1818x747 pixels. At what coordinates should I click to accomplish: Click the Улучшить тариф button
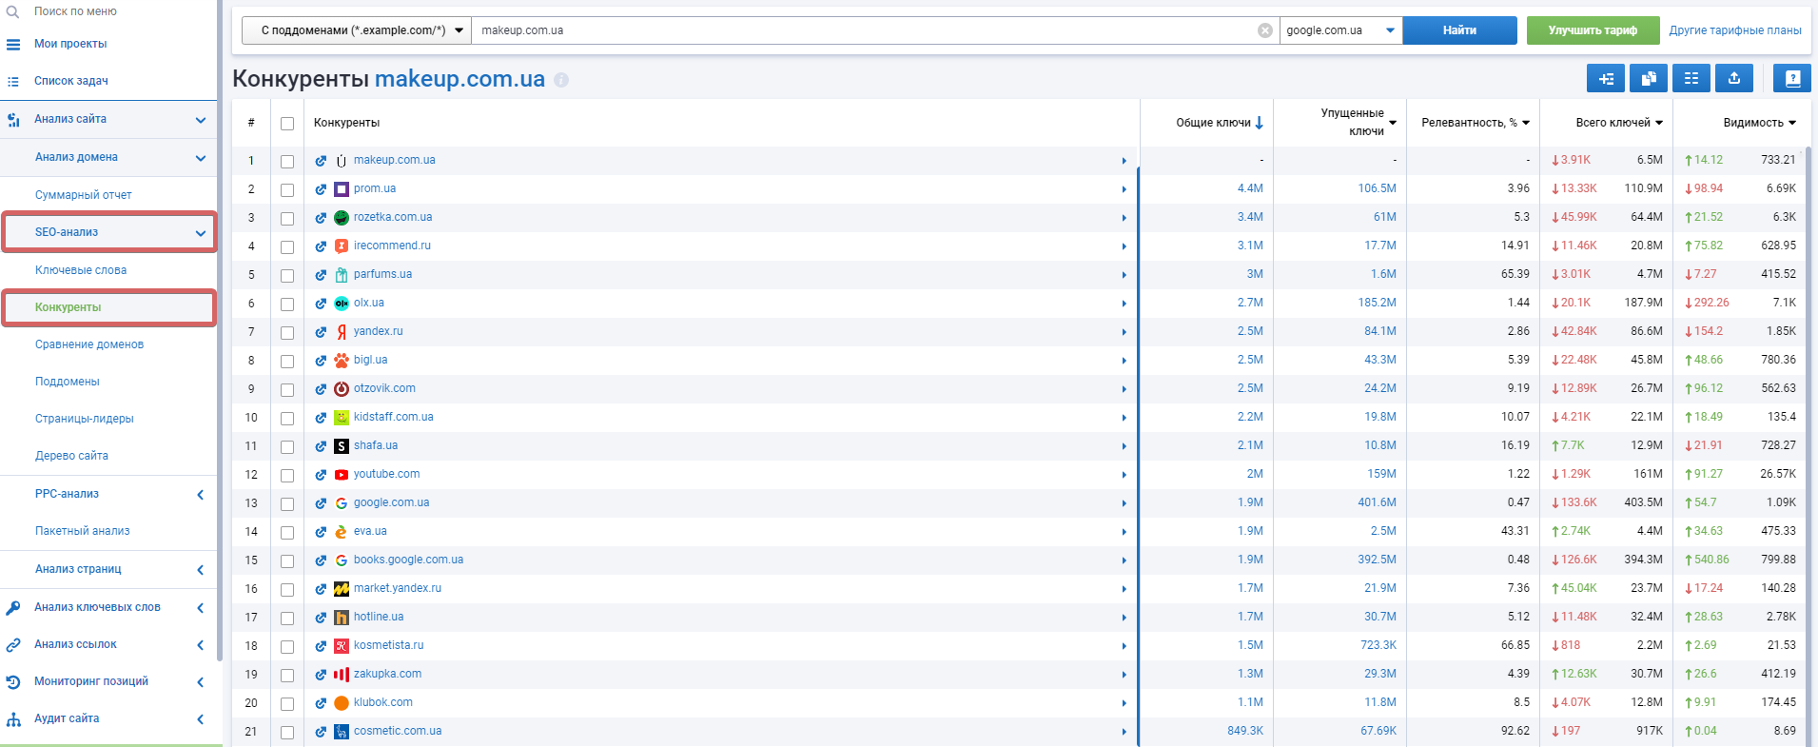click(1593, 30)
